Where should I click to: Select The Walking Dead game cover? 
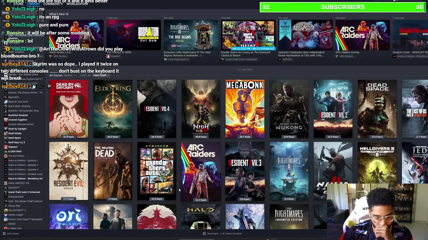coord(113,171)
